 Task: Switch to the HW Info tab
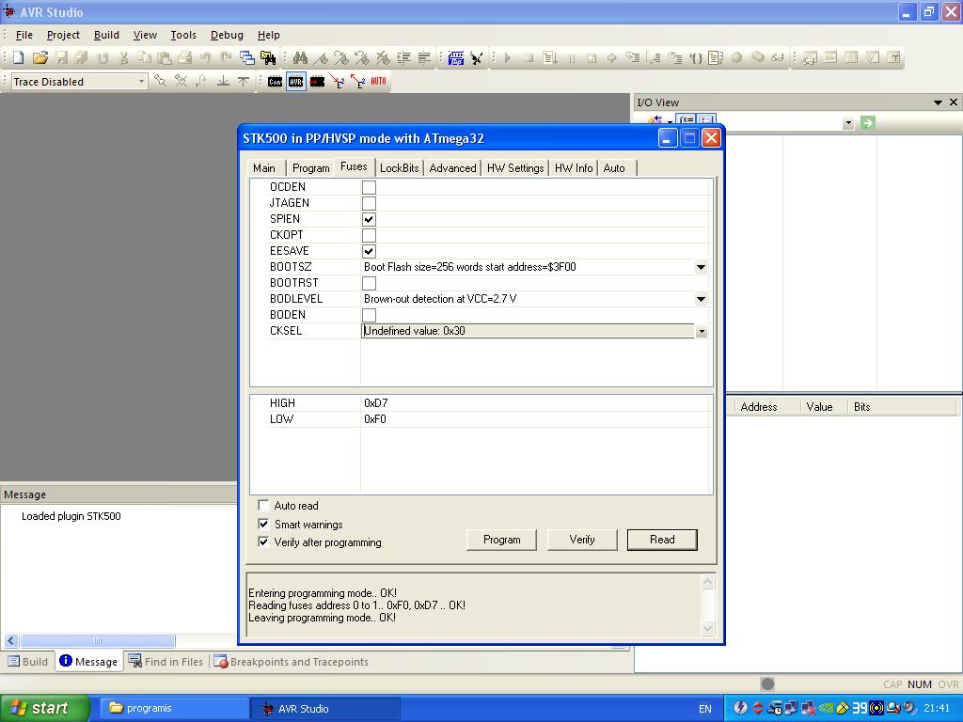[x=574, y=168]
